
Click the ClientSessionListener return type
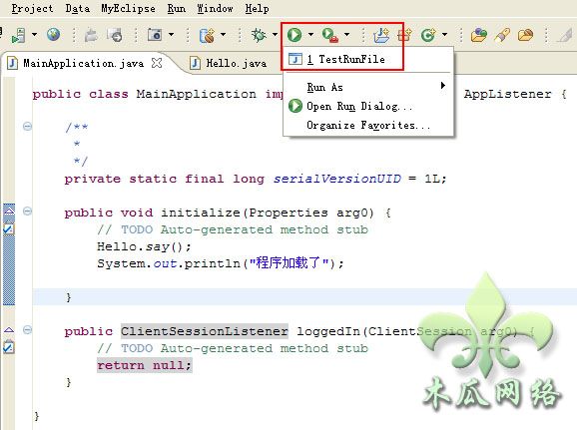point(205,331)
